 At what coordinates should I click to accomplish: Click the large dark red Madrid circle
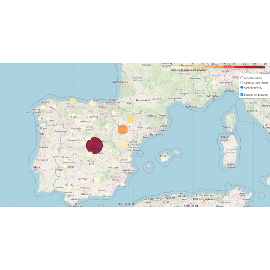pyautogui.click(x=94, y=145)
